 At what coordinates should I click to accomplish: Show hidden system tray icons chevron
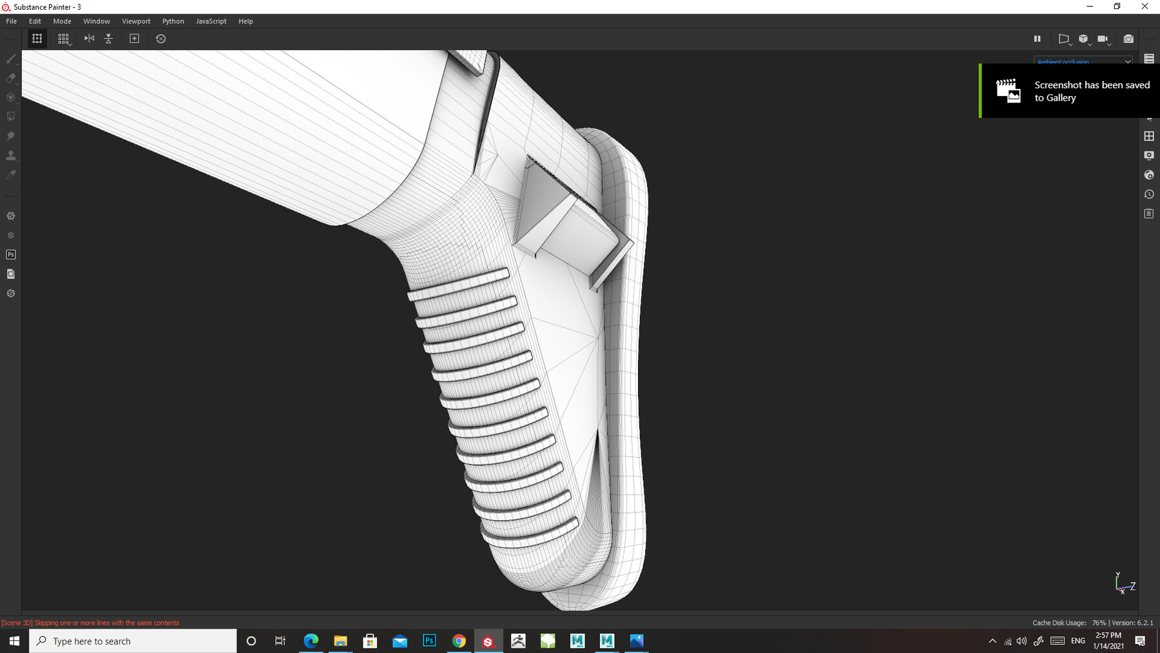pos(992,641)
